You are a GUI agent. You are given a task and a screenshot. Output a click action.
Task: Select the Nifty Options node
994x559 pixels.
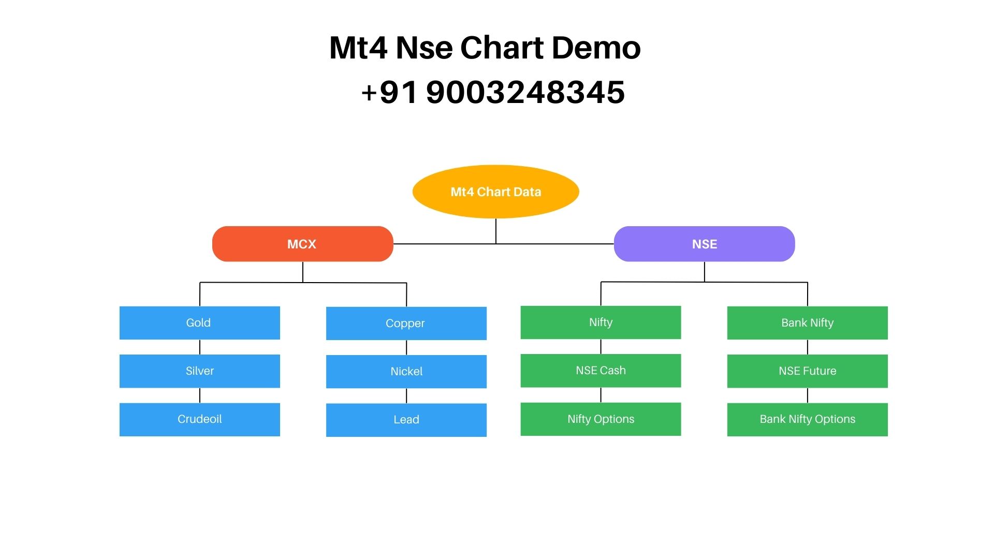click(x=600, y=418)
